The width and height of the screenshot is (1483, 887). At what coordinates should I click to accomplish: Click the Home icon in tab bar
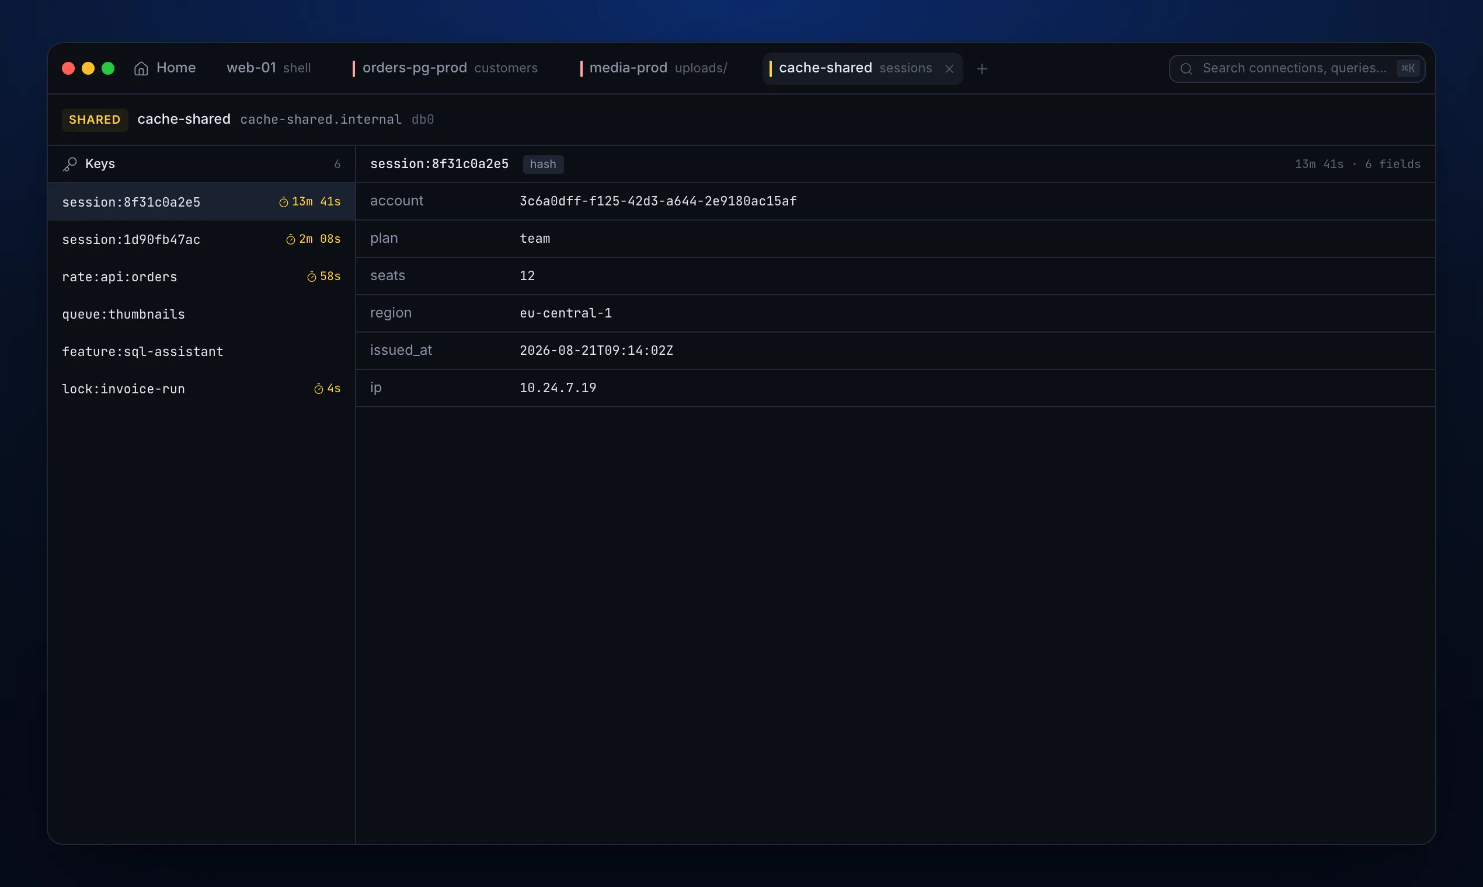[x=141, y=69]
